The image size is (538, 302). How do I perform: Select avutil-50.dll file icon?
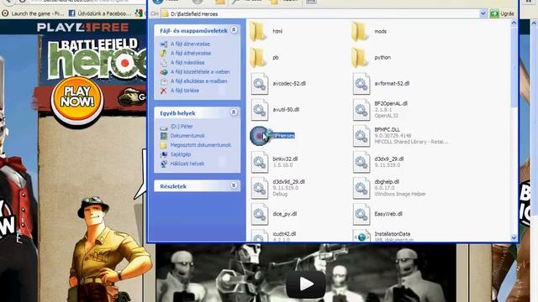pos(260,110)
